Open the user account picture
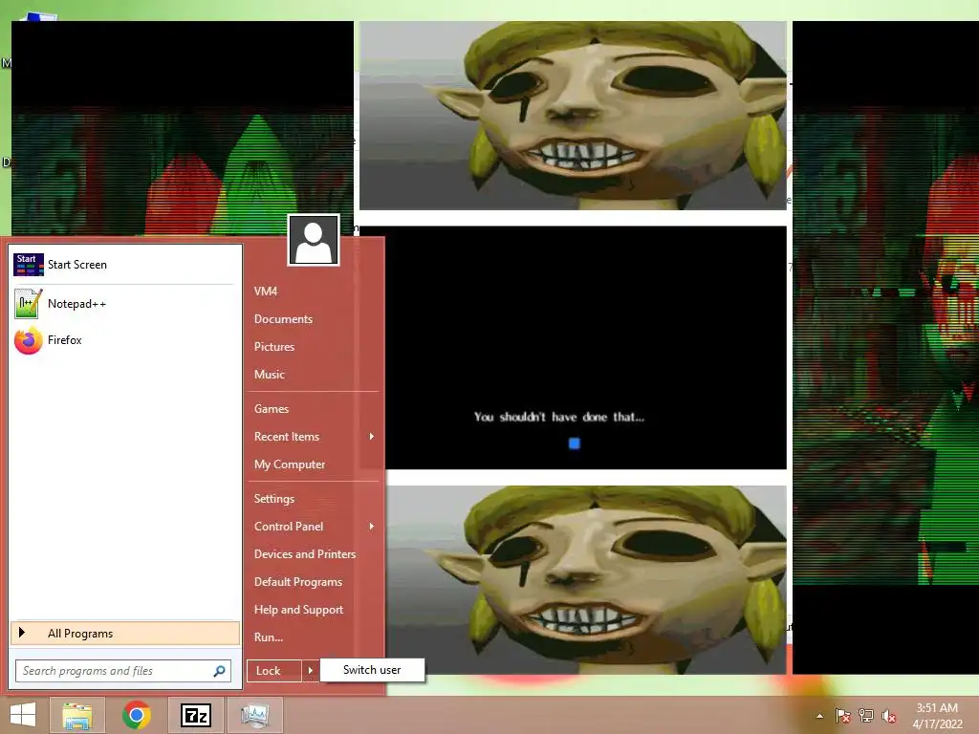 [314, 240]
